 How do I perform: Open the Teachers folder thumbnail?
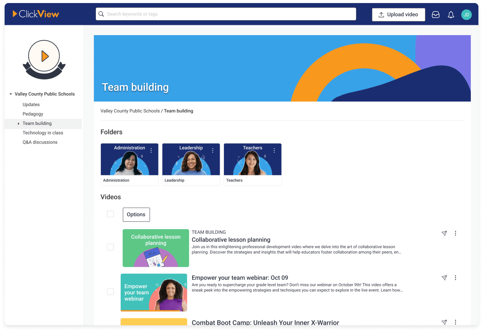253,161
